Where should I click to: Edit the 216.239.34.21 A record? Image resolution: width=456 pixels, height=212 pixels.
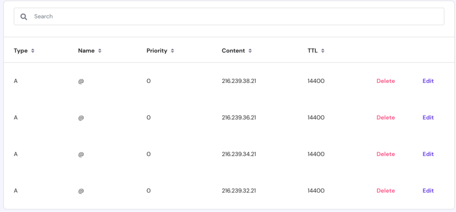click(428, 154)
